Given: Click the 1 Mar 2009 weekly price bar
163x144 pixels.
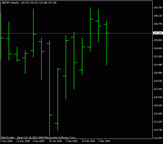Looking at the screenshot, I should [98, 26].
